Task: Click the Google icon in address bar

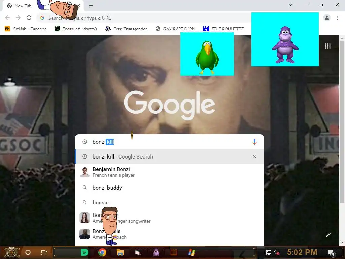Action: click(42, 18)
